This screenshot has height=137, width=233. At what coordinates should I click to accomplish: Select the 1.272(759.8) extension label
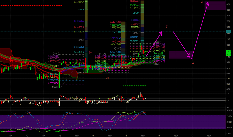tap(135, 27)
